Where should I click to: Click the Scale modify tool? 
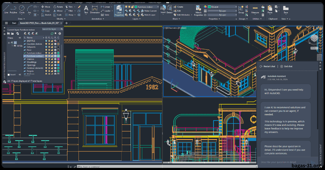point(57,15)
